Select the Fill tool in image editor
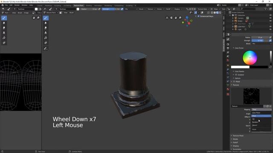273x153 pixels. [x=4, y=38]
